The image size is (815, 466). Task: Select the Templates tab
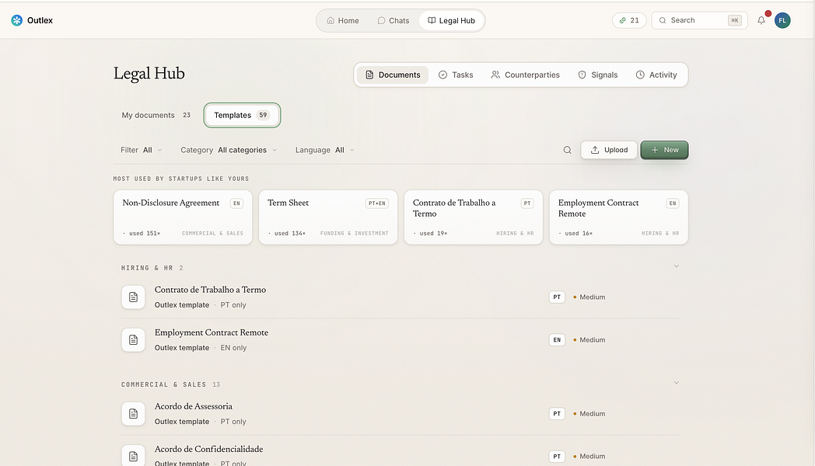point(242,115)
